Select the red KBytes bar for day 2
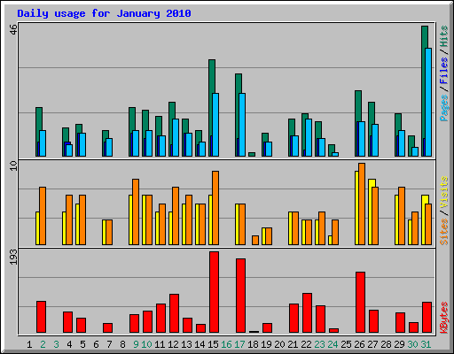 42,317
